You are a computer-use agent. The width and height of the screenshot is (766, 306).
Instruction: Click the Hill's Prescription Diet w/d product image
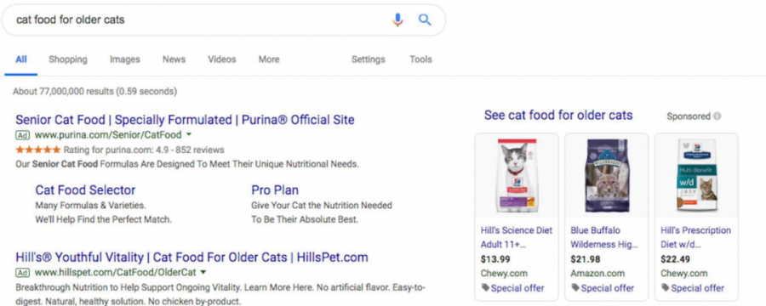click(696, 176)
